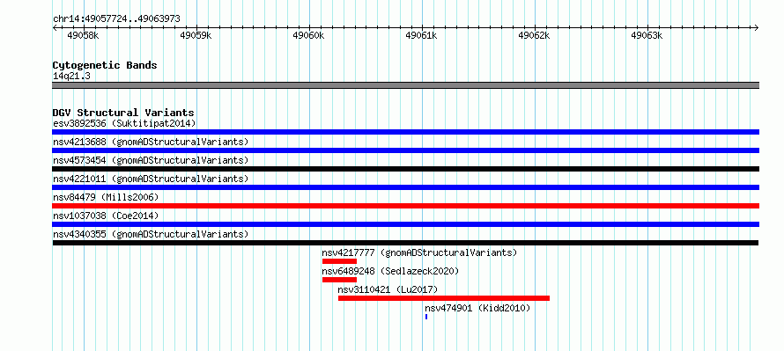Open the nsv3110421 (Lu2017) label
This screenshot has height=351, width=784.
click(388, 289)
